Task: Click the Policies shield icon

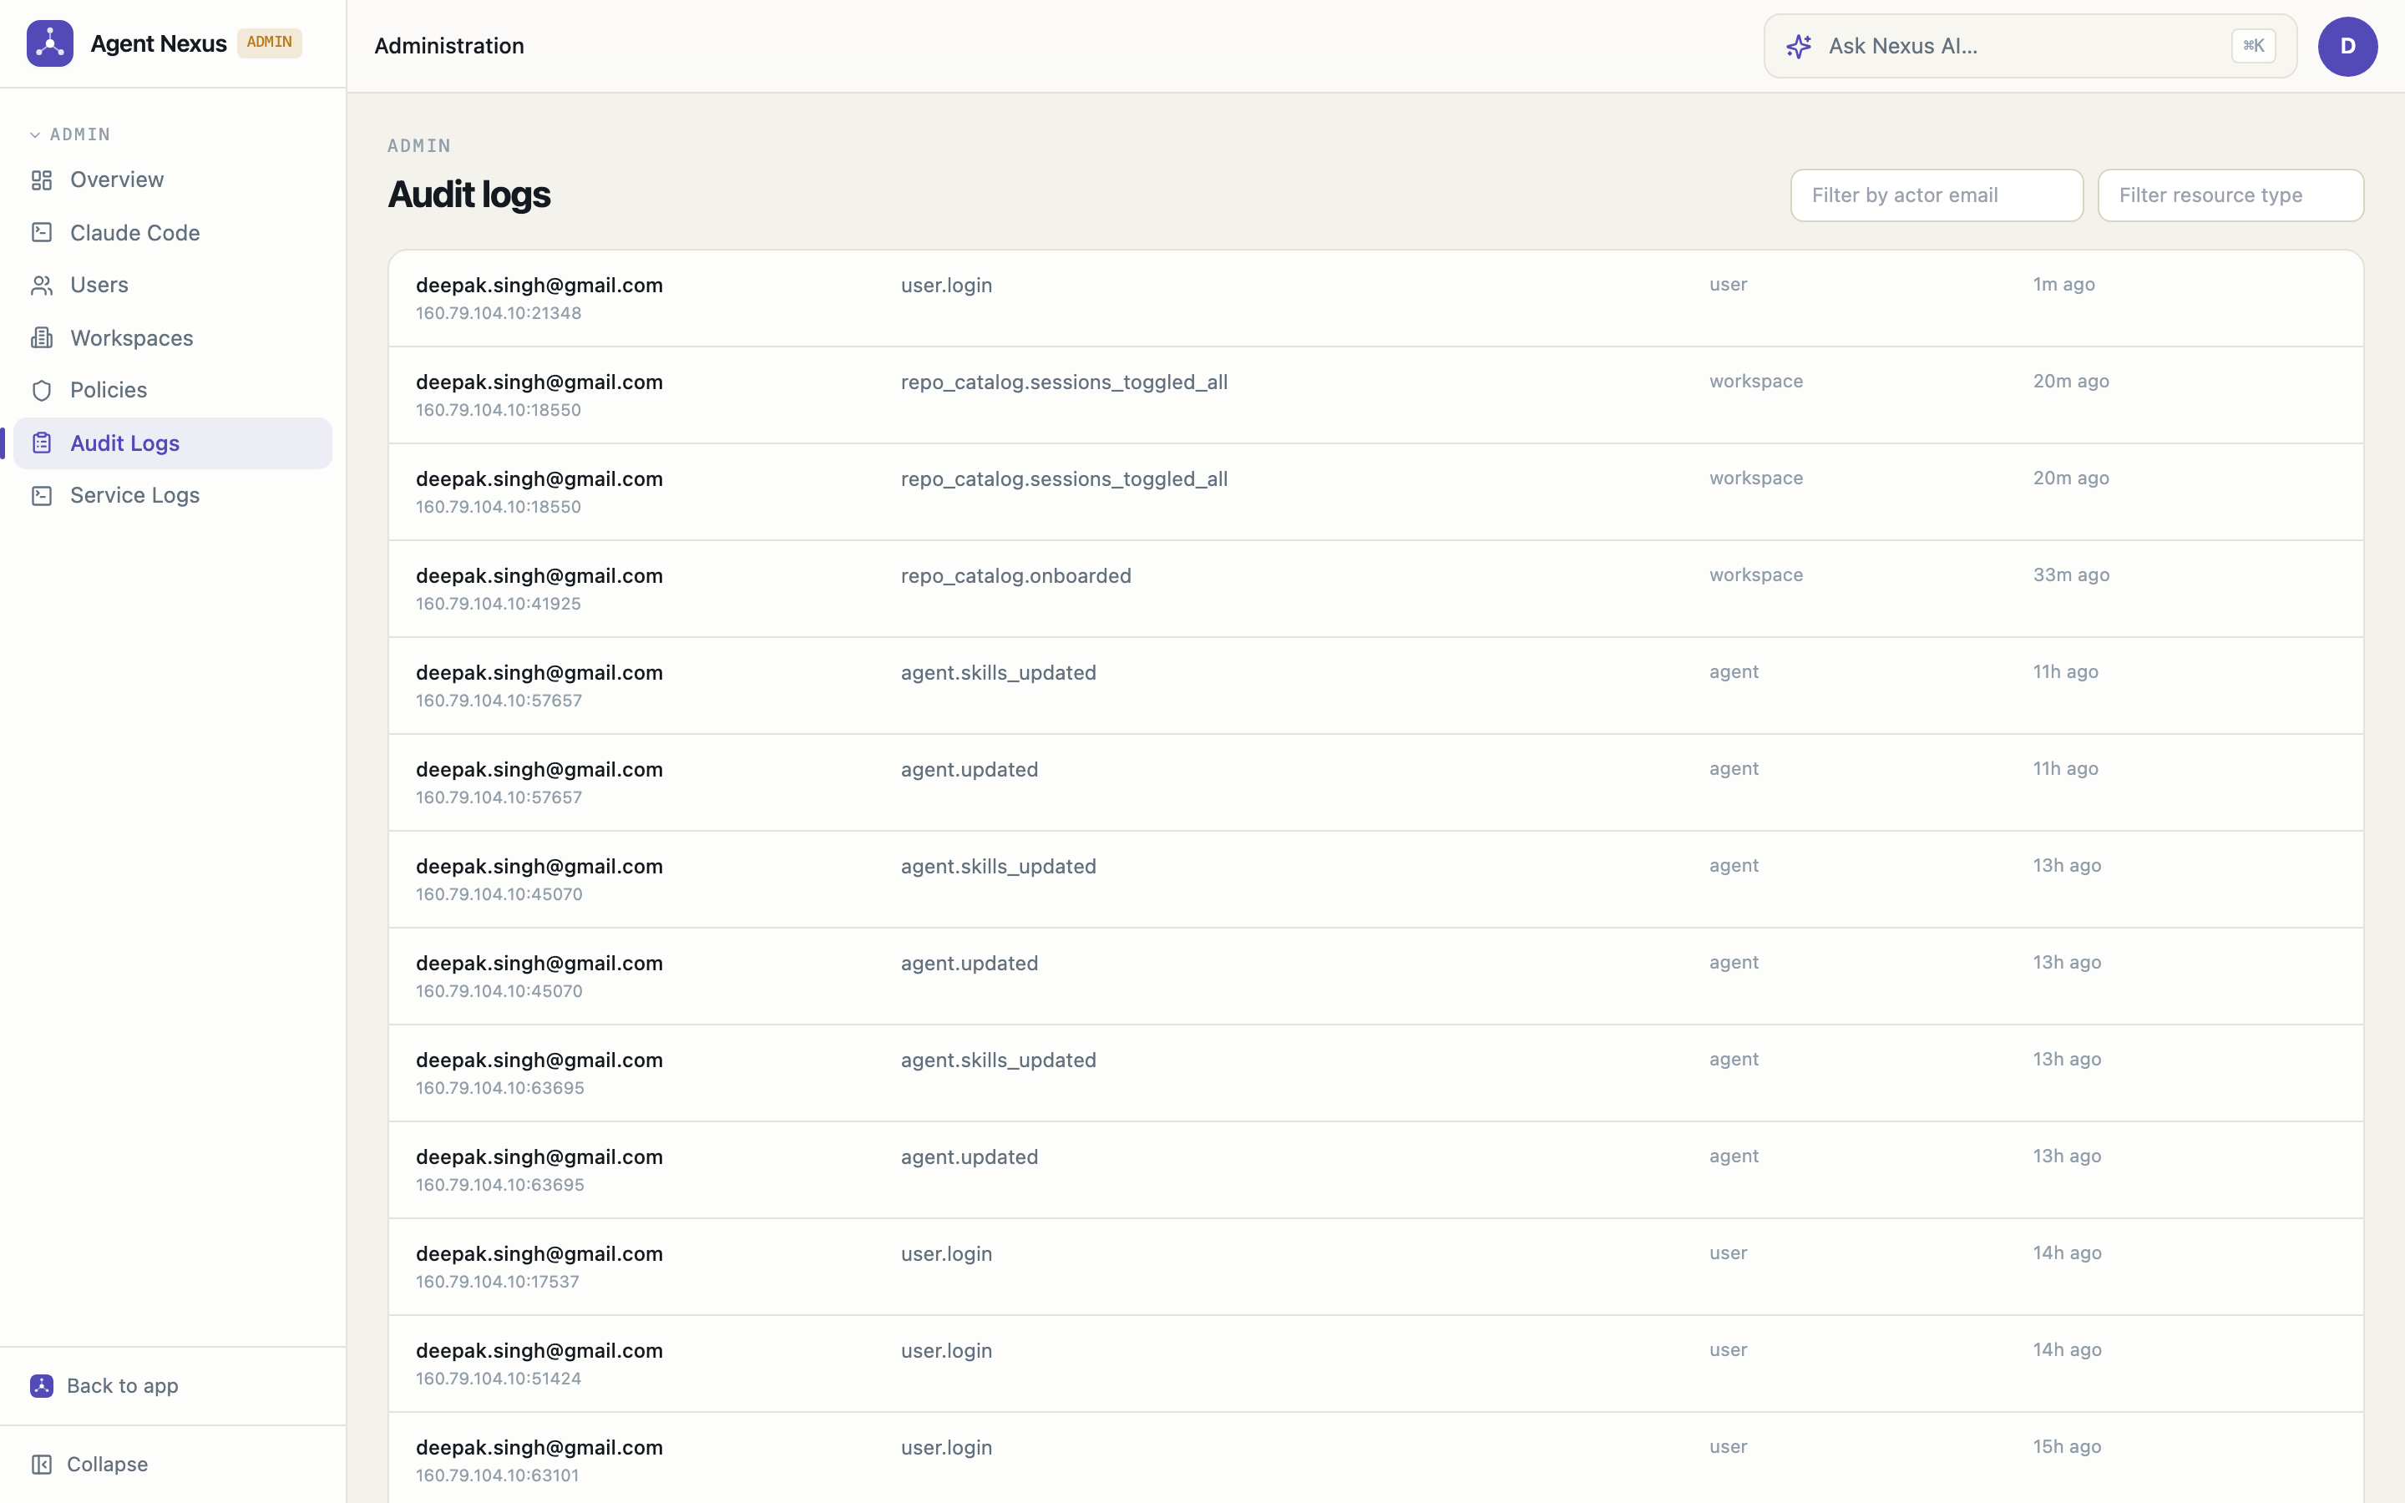Action: [42, 391]
